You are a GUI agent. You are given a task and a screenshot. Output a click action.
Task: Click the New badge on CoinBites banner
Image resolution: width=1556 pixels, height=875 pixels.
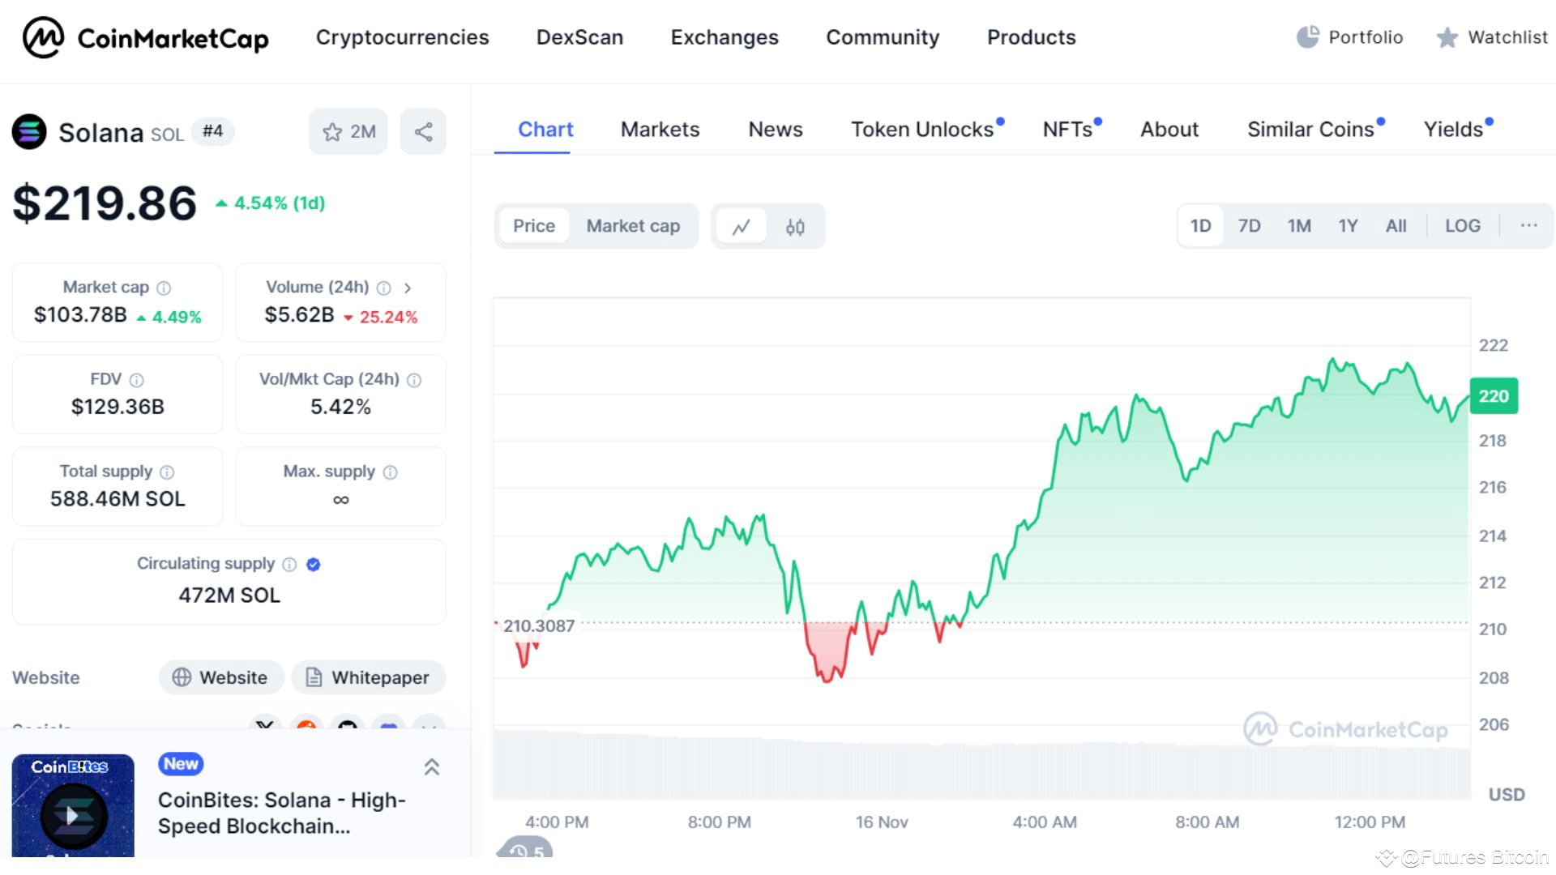pyautogui.click(x=181, y=764)
